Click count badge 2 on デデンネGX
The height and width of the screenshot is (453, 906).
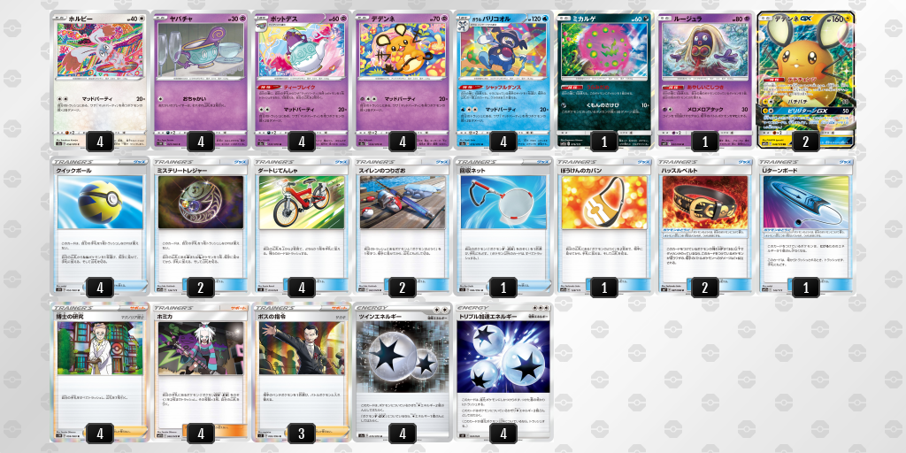tap(805, 141)
